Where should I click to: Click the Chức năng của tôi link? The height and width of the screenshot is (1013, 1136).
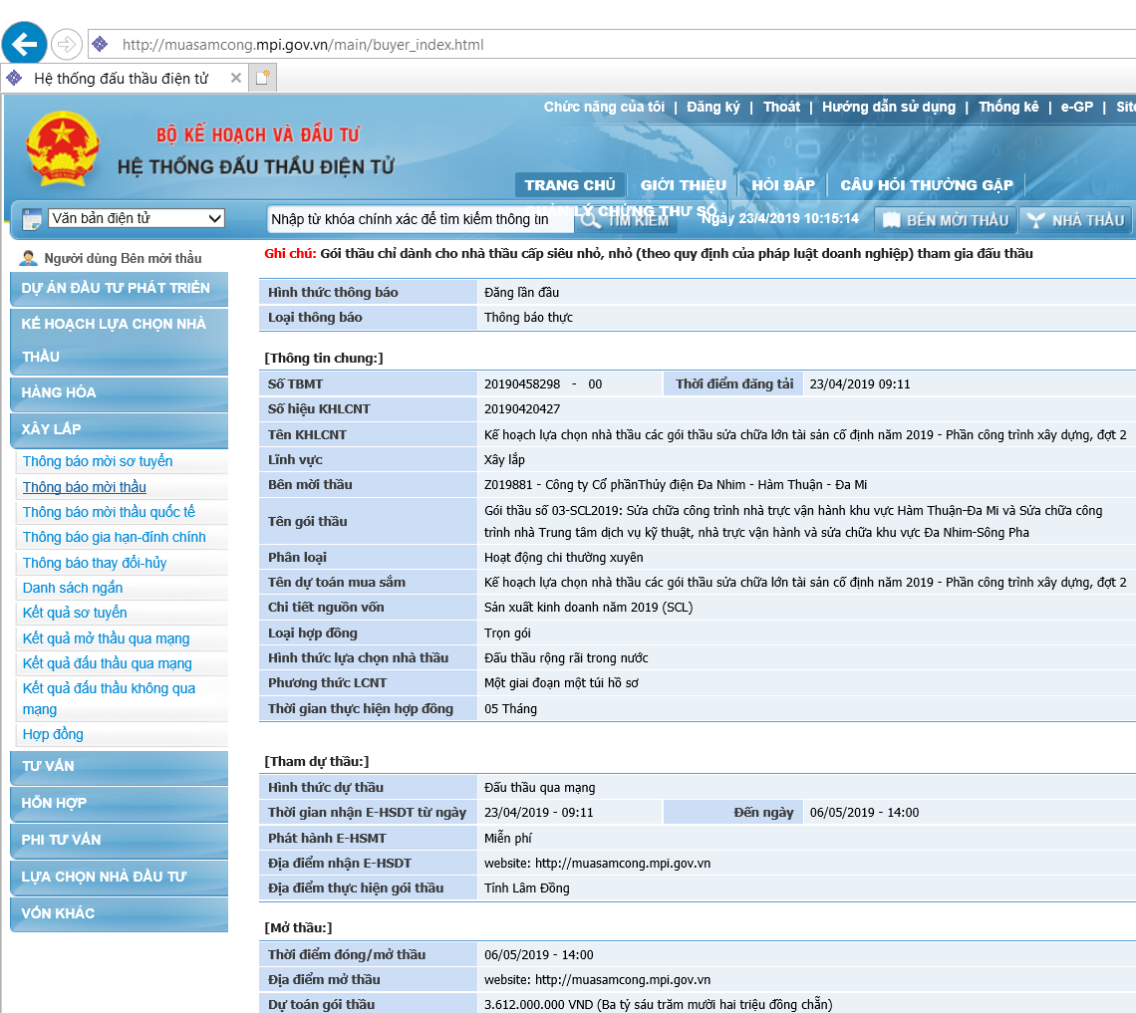(604, 108)
